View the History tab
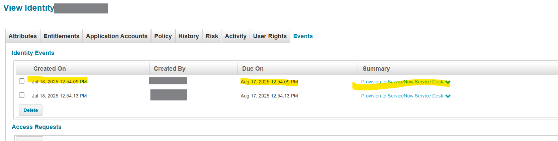The image size is (558, 141). tap(188, 36)
